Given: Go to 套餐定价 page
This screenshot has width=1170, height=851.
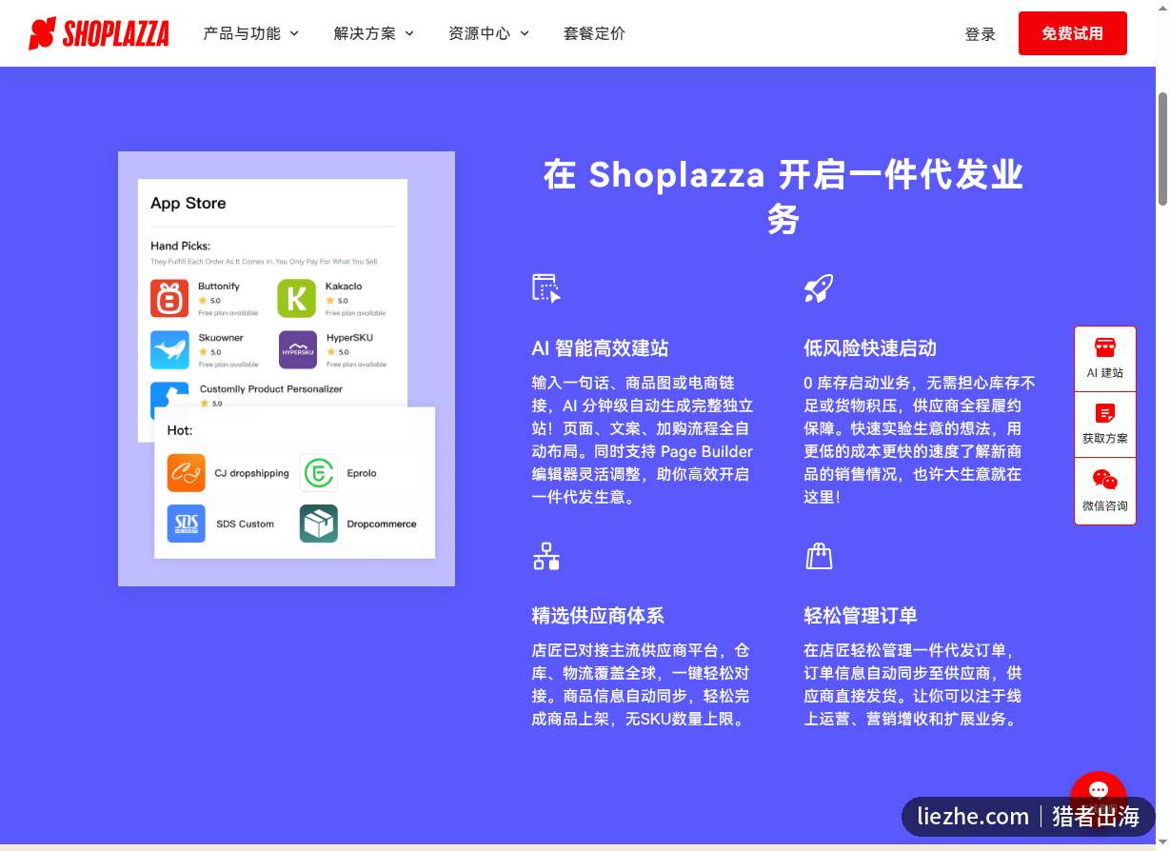Looking at the screenshot, I should pos(594,33).
